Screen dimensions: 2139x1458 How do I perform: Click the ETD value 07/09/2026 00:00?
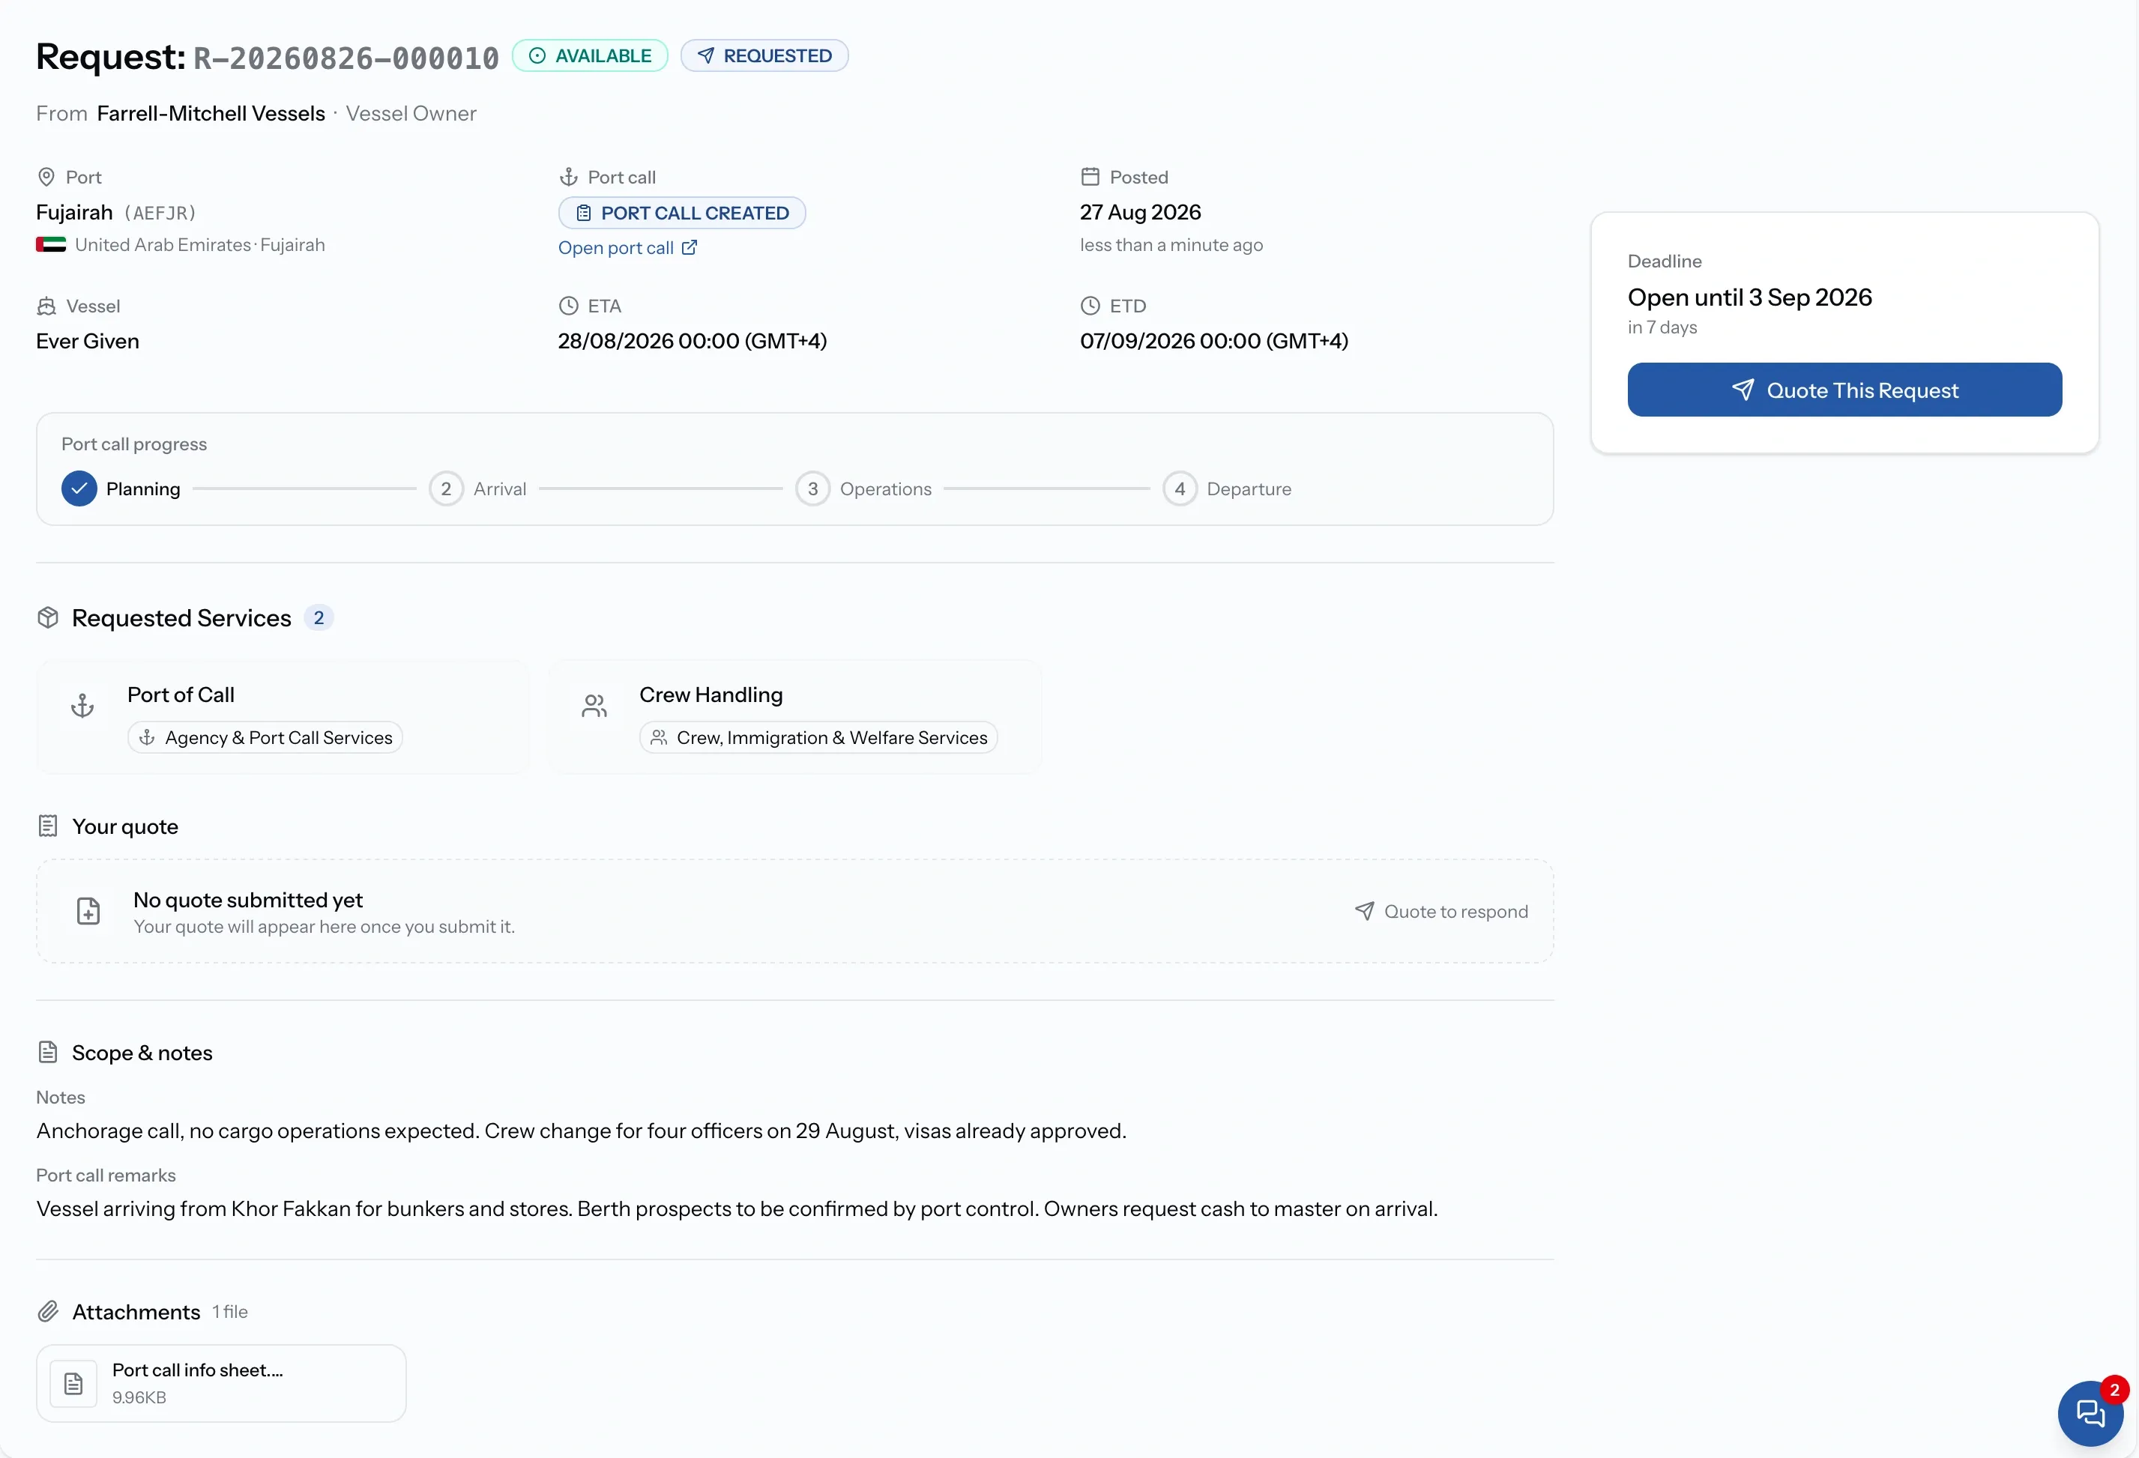1214,341
